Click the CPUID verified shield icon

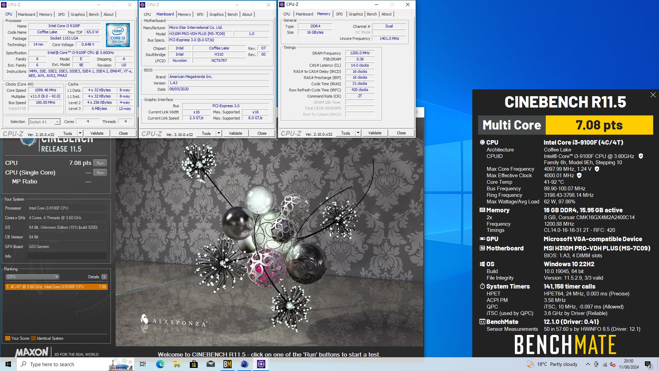tap(640, 156)
